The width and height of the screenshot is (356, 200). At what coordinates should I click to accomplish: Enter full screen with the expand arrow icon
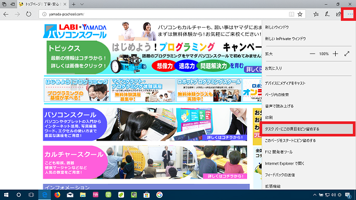[347, 54]
